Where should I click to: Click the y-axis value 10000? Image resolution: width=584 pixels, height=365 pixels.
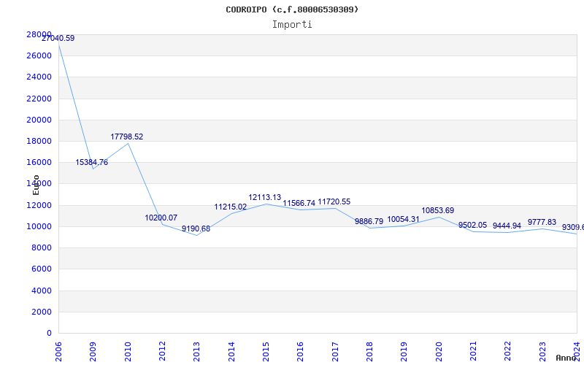[x=39, y=226]
